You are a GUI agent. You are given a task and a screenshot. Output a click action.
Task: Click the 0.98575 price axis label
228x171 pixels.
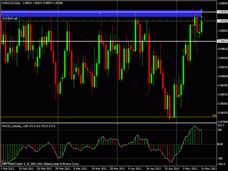click(223, 94)
